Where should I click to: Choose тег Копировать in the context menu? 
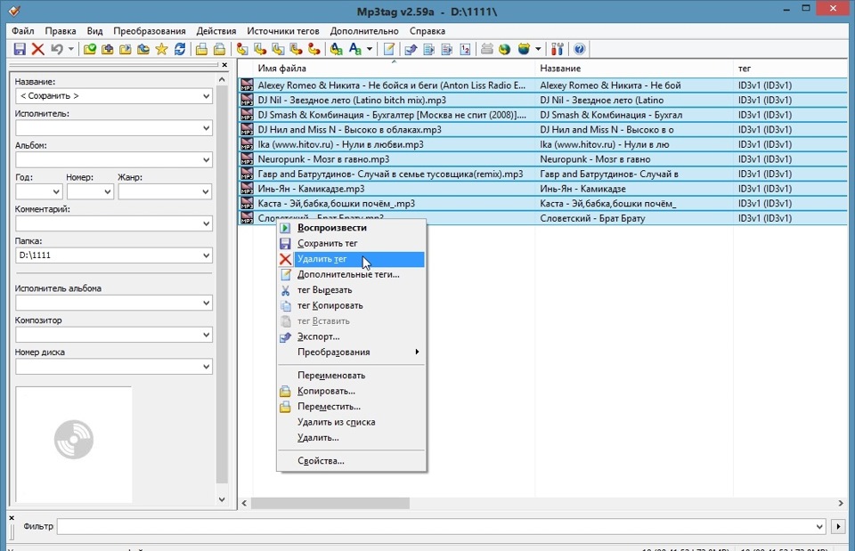pos(351,305)
